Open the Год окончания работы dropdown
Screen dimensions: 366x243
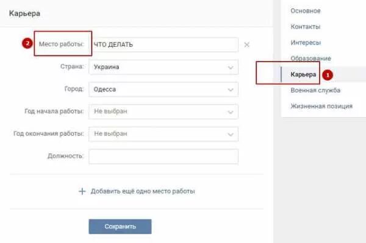pos(163,134)
